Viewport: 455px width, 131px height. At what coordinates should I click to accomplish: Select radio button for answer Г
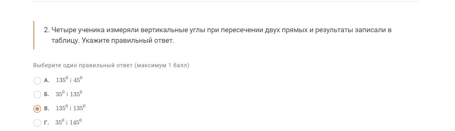pos(37,123)
